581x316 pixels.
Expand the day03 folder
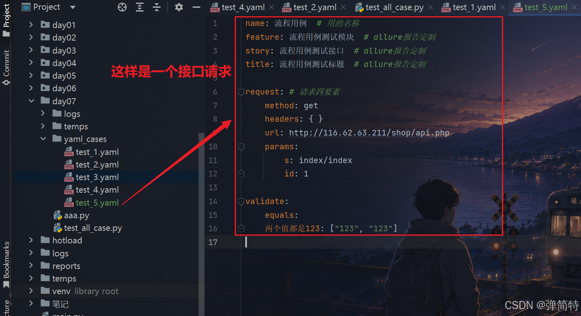point(31,50)
